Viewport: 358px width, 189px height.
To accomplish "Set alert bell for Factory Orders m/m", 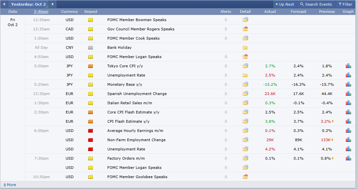I will [226, 158].
